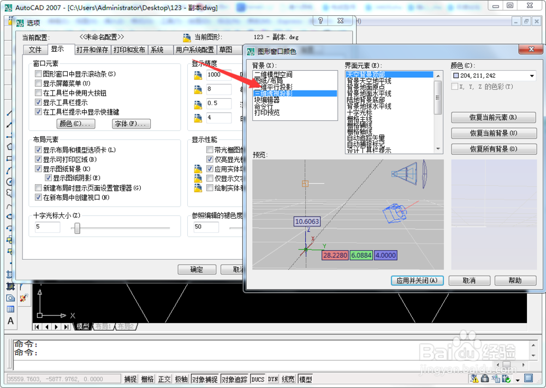Select the Gradient tool icon
The image size is (546, 388).
tap(10, 287)
